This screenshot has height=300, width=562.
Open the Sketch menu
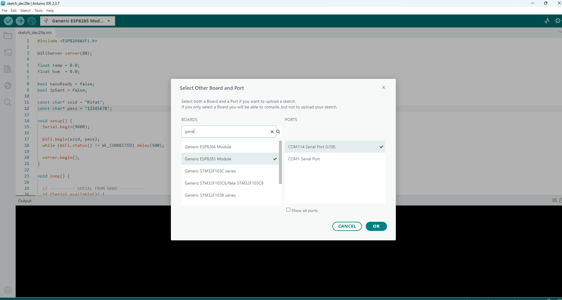coord(25,11)
